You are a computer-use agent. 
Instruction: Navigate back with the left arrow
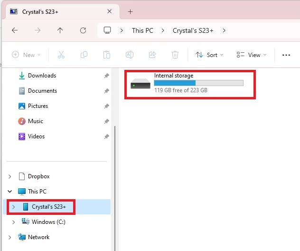point(15,30)
